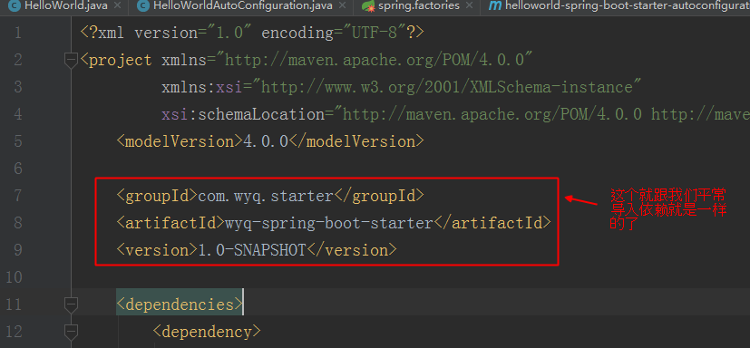This screenshot has width=750, height=348.
Task: Click the Maven m icon on the pom tab
Action: click(494, 5)
